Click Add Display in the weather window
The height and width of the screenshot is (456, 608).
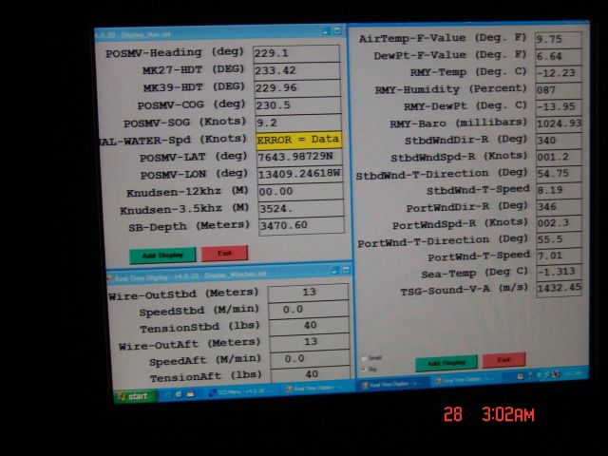(x=446, y=363)
